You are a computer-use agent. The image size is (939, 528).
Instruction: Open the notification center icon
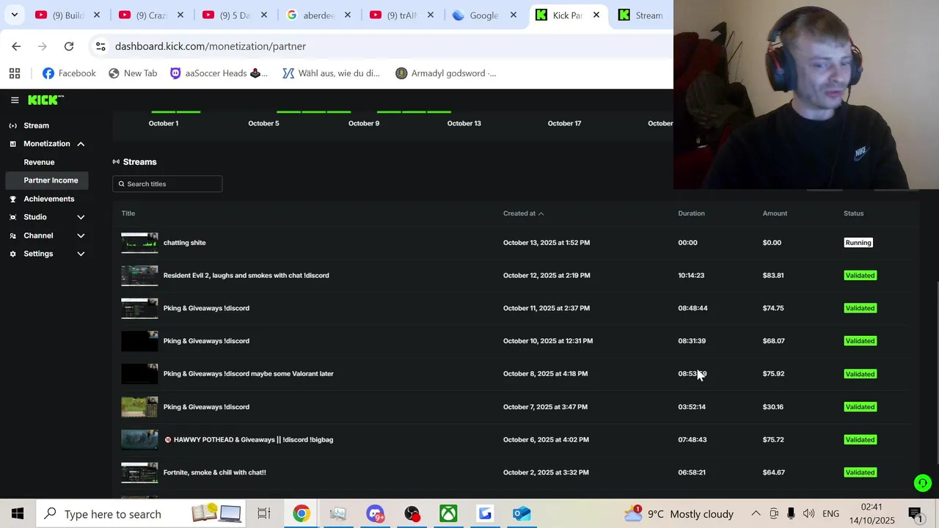pos(915,514)
